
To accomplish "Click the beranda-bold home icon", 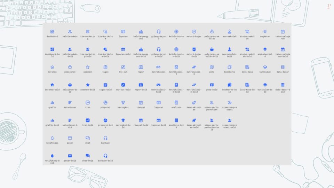I will point(52,85).
